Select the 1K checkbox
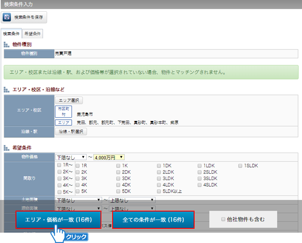302x243 pixels. (x=118, y=165)
